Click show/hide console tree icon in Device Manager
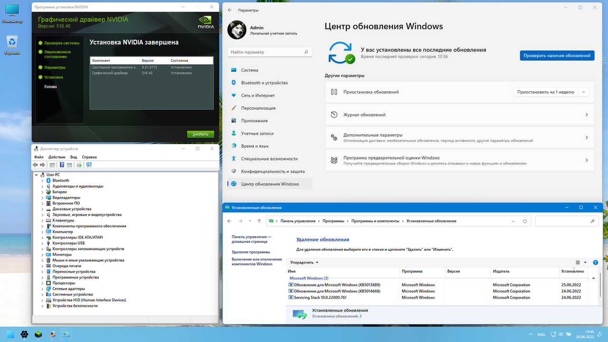Image resolution: width=608 pixels, height=342 pixels. pos(52,165)
